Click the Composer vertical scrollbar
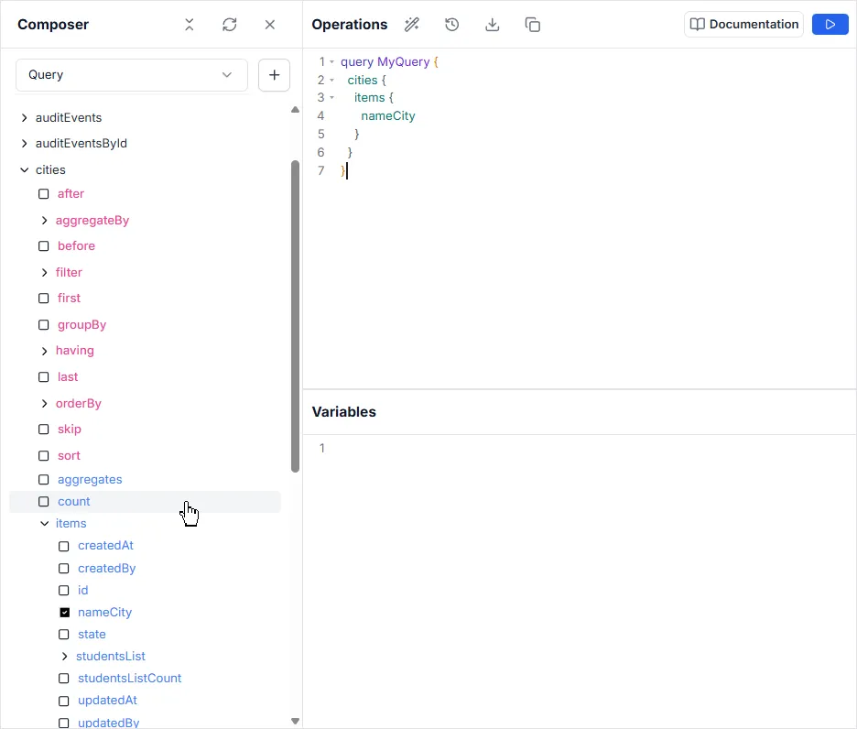 (295, 316)
